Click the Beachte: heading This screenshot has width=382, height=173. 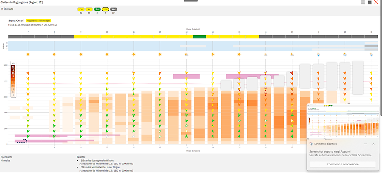point(81,157)
